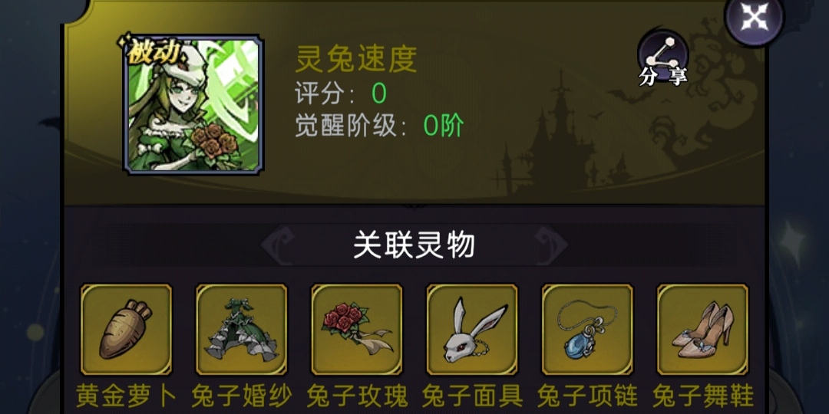
Task: Tap the 兔子婚纱 item label
Action: 242,396
